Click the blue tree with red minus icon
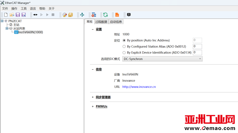 (x=94, y=15)
